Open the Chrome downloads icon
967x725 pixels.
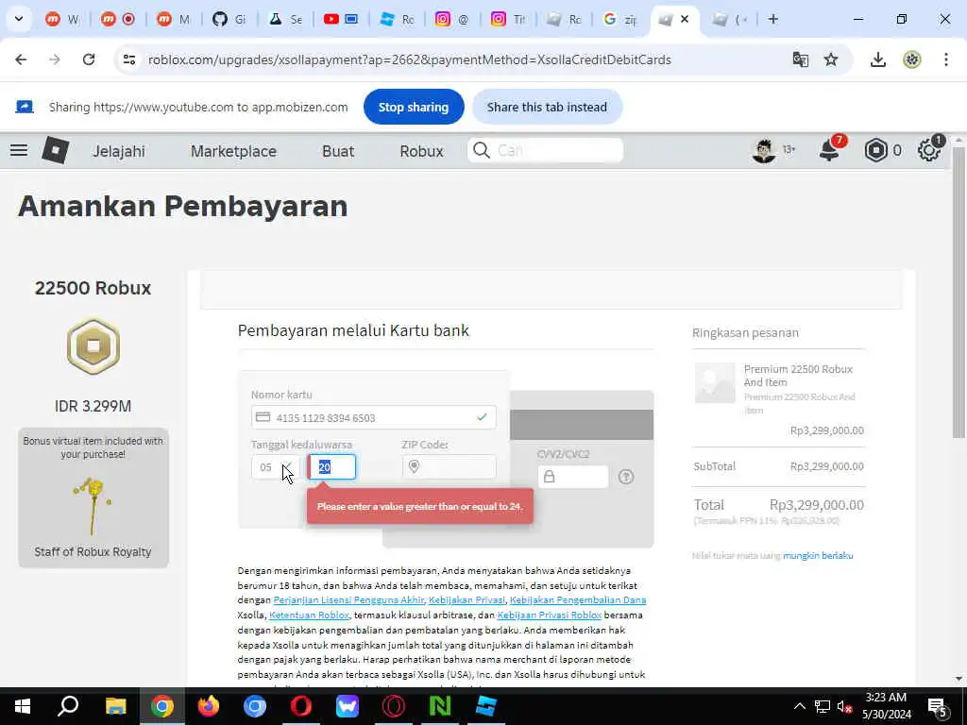pyautogui.click(x=878, y=59)
